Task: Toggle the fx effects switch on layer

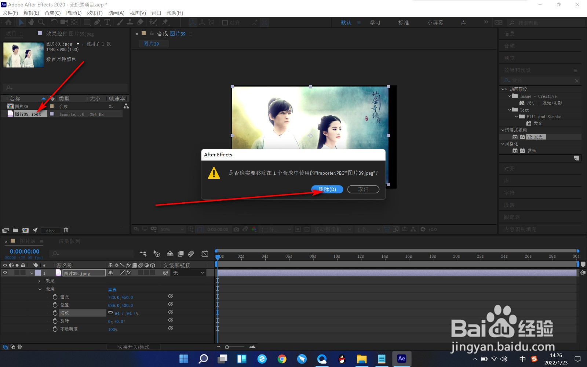Action: (128, 273)
